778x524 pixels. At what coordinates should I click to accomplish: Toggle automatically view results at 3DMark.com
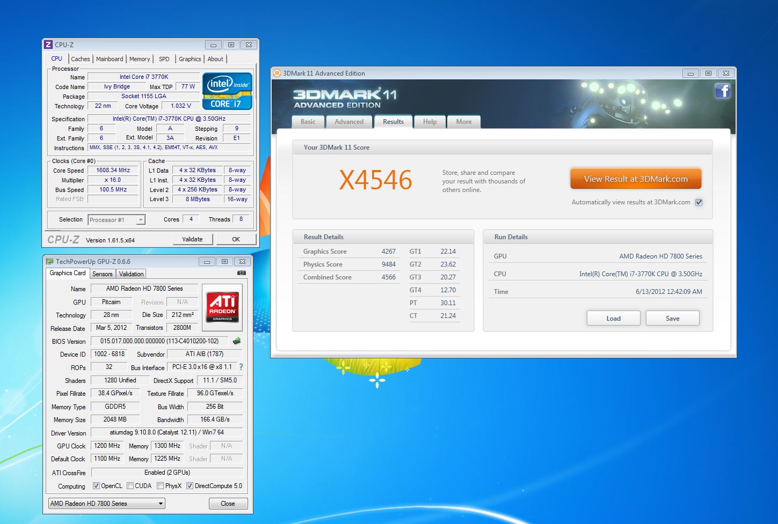coord(699,202)
